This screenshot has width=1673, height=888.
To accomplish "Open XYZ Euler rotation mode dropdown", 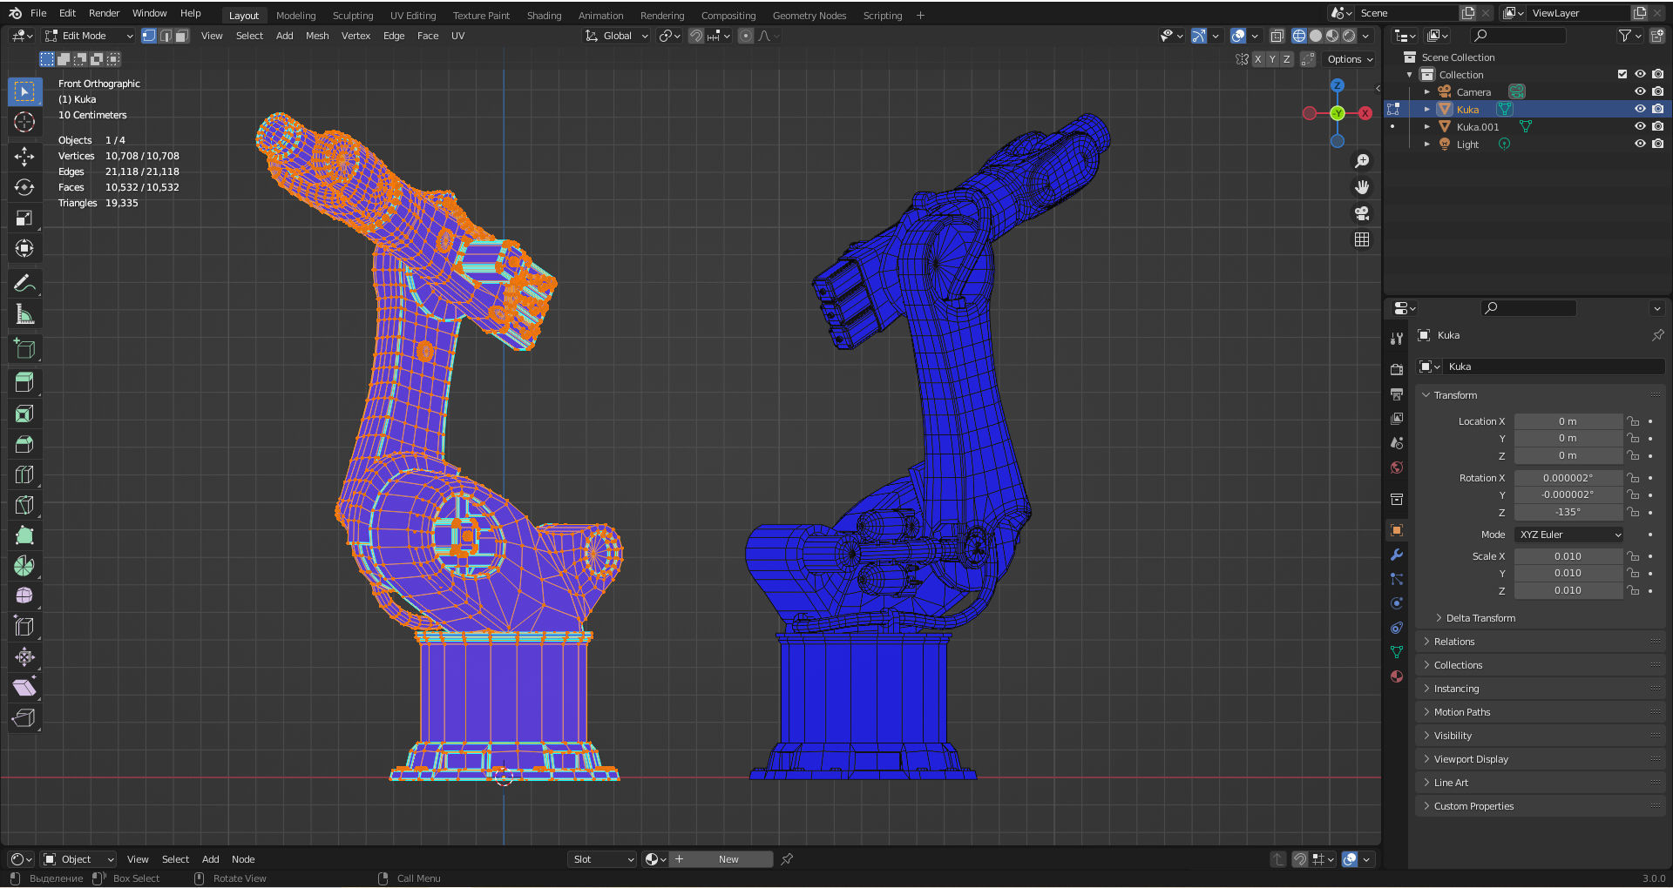I will pyautogui.click(x=1569, y=535).
